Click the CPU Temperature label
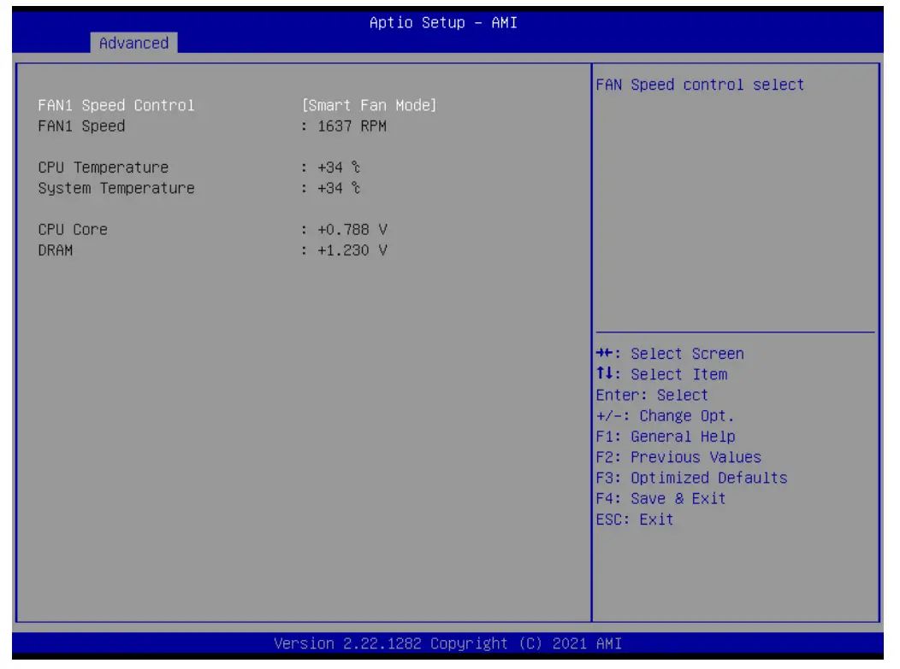This screenshot has height=669, width=900. click(104, 167)
